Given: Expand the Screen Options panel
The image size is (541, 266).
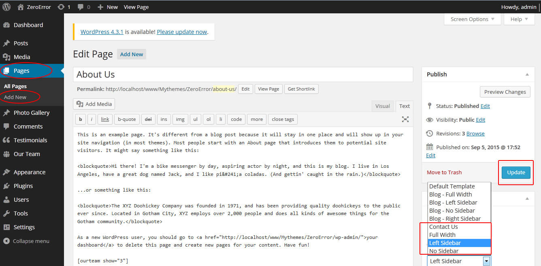Looking at the screenshot, I should pos(472,19).
